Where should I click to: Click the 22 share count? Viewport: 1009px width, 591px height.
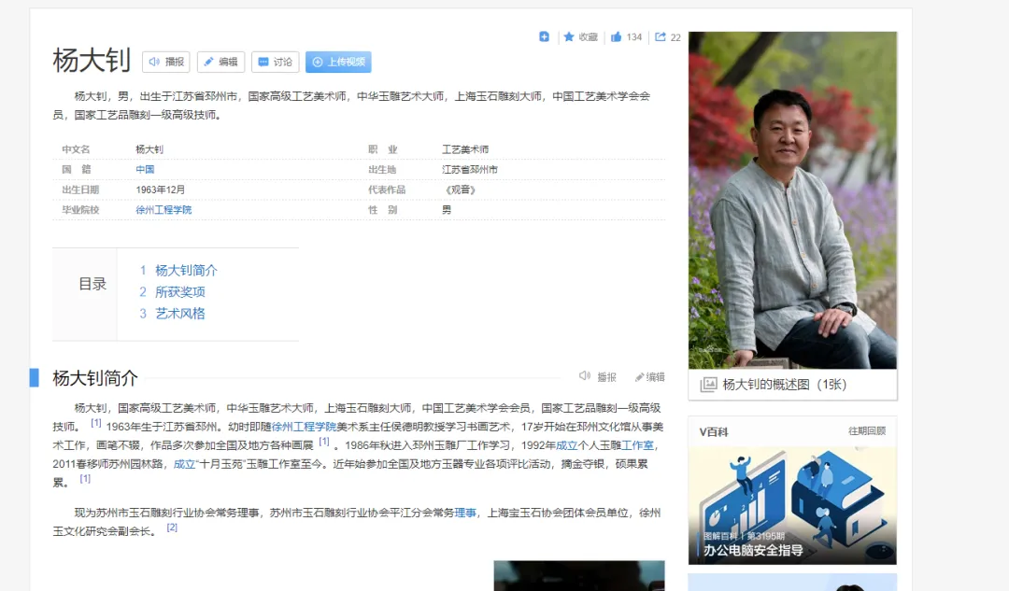675,37
